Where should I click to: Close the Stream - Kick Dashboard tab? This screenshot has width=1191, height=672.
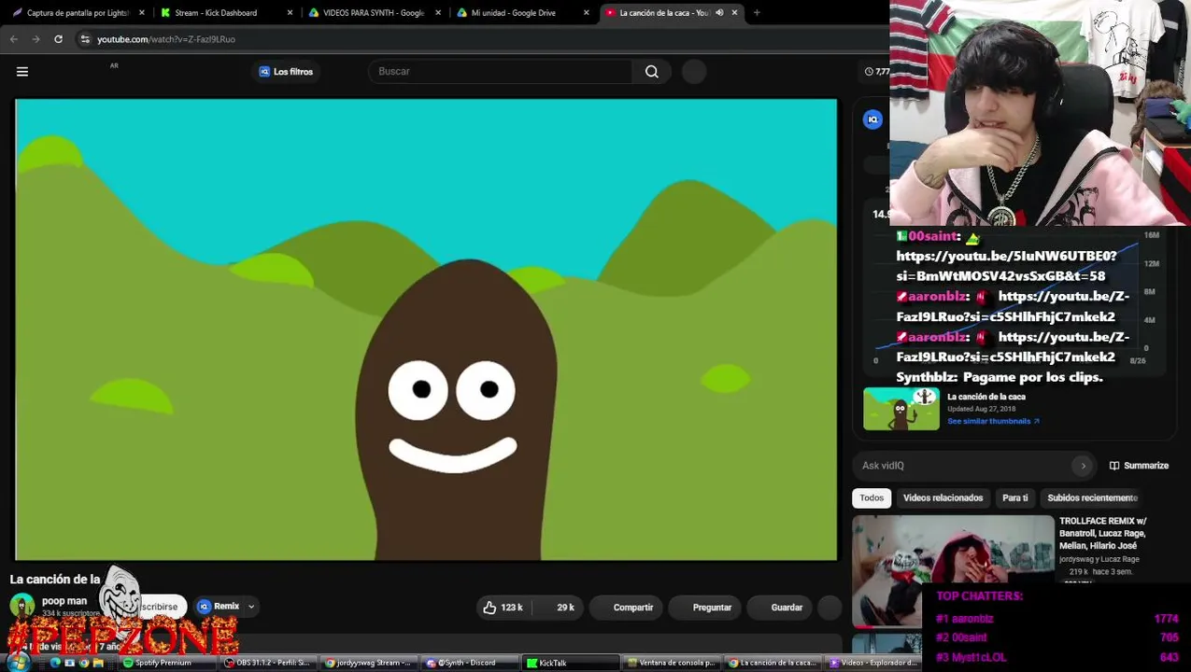coord(290,13)
